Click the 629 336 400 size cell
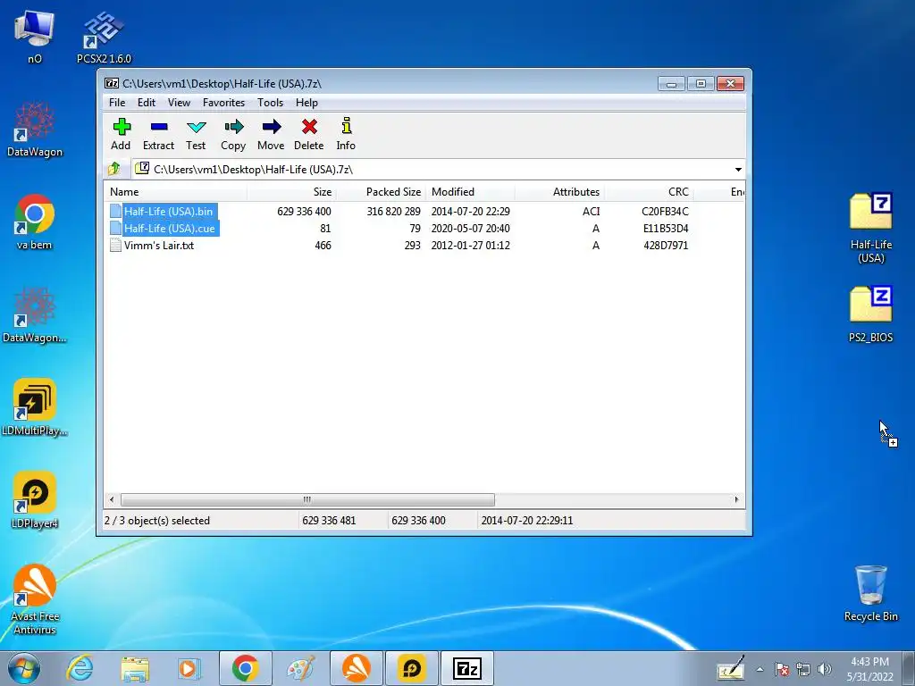Image resolution: width=915 pixels, height=686 pixels. pyautogui.click(x=304, y=211)
